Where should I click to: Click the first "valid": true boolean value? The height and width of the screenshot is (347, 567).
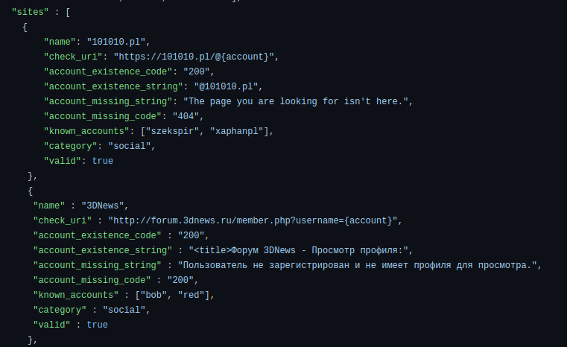(x=102, y=161)
